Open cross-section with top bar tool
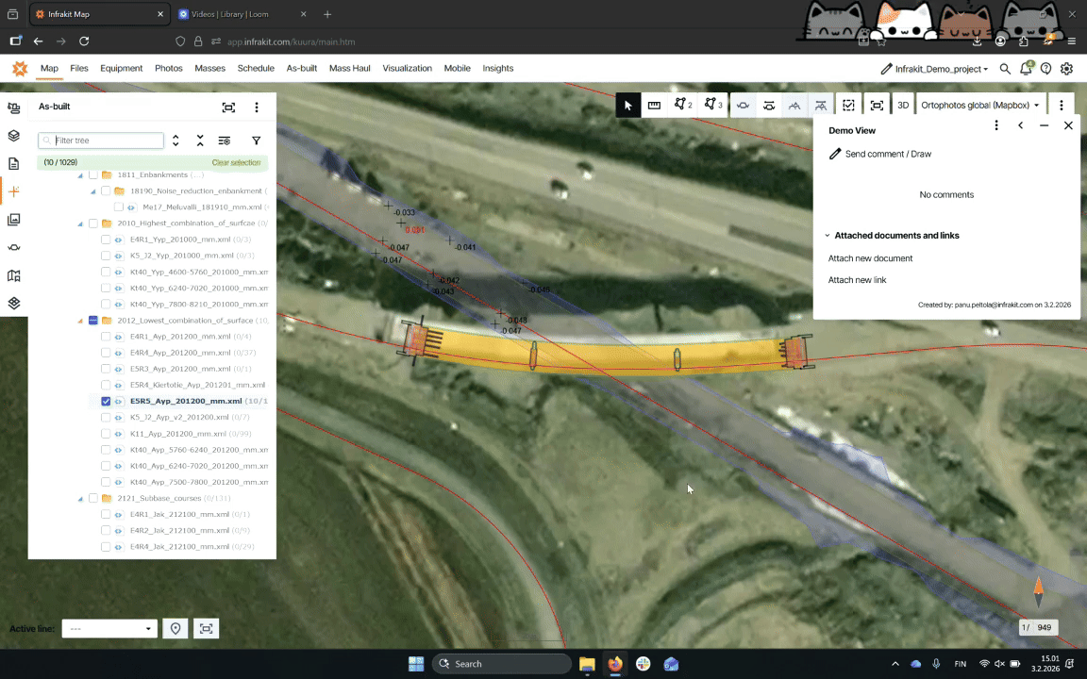The width and height of the screenshot is (1087, 679). pyautogui.click(x=769, y=106)
